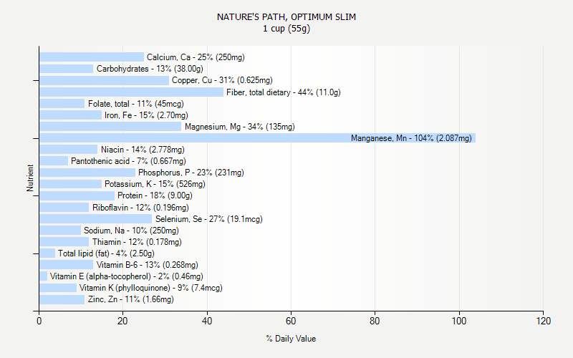Click the blue bar for Niacin
This screenshot has width=573, height=358.
pos(69,150)
